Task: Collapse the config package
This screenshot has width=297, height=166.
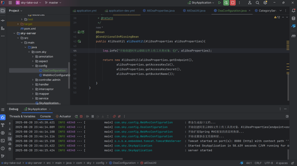Action: 33,66
